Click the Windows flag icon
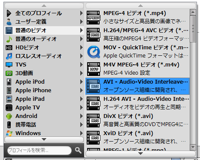Image resolution: width=200 pixels, height=160 pixels. 9,133
